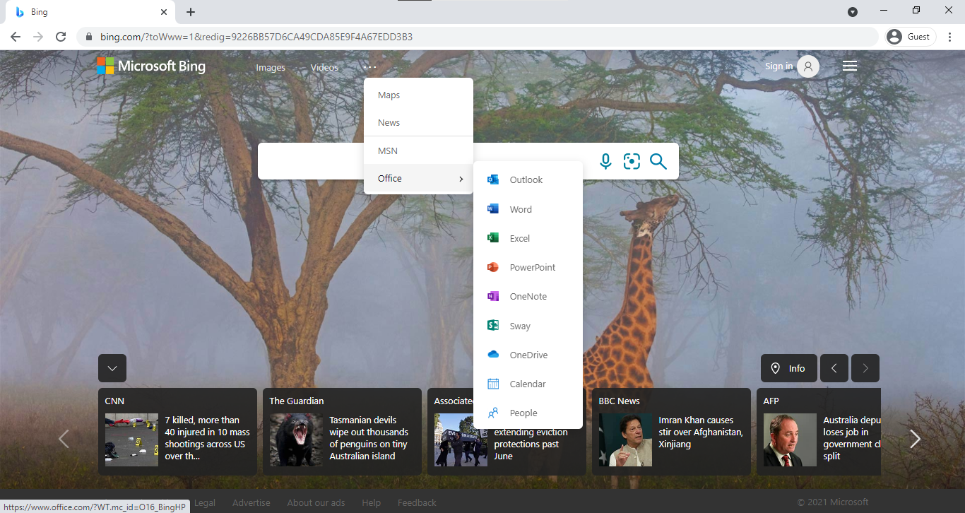This screenshot has height=513, width=965.
Task: Expand the Office submenu arrow
Action: [461, 179]
